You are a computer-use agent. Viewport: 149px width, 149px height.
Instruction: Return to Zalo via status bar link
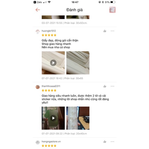pyautogui.click(x=38, y=2)
